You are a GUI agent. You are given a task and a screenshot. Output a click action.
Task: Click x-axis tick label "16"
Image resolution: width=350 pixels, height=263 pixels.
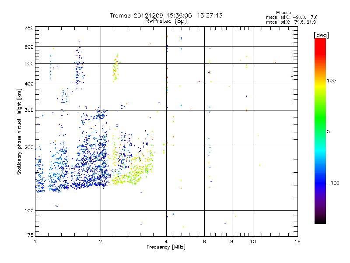click(x=297, y=242)
